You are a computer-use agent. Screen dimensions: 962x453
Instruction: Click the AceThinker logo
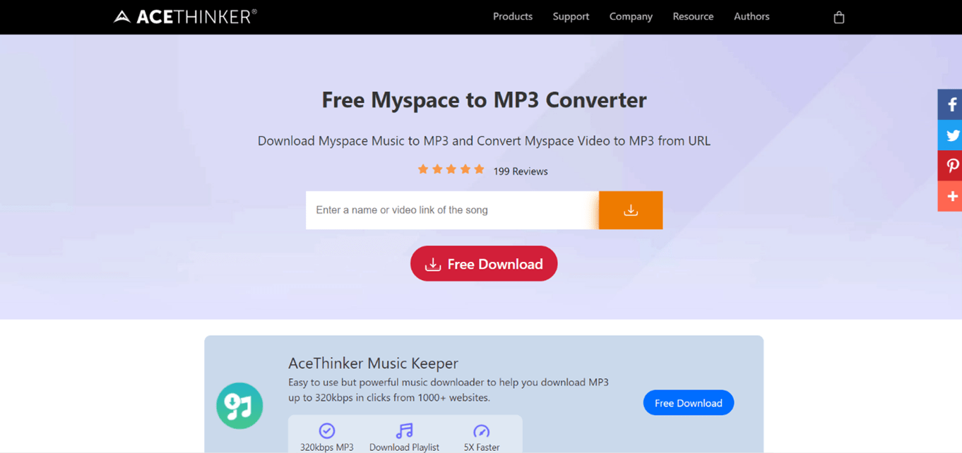(x=185, y=16)
